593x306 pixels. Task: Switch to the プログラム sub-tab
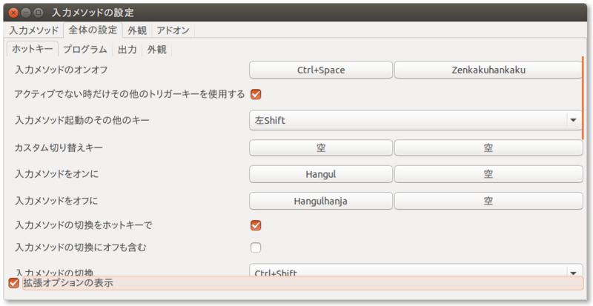click(85, 49)
